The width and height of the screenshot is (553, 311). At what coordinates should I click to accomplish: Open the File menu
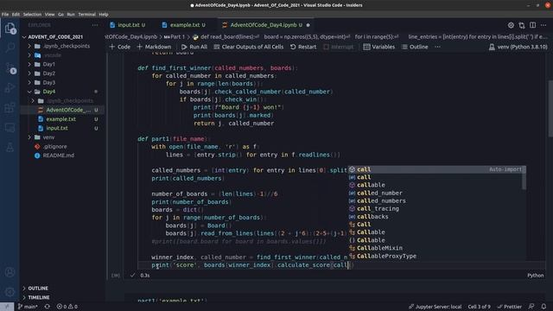(5, 15)
